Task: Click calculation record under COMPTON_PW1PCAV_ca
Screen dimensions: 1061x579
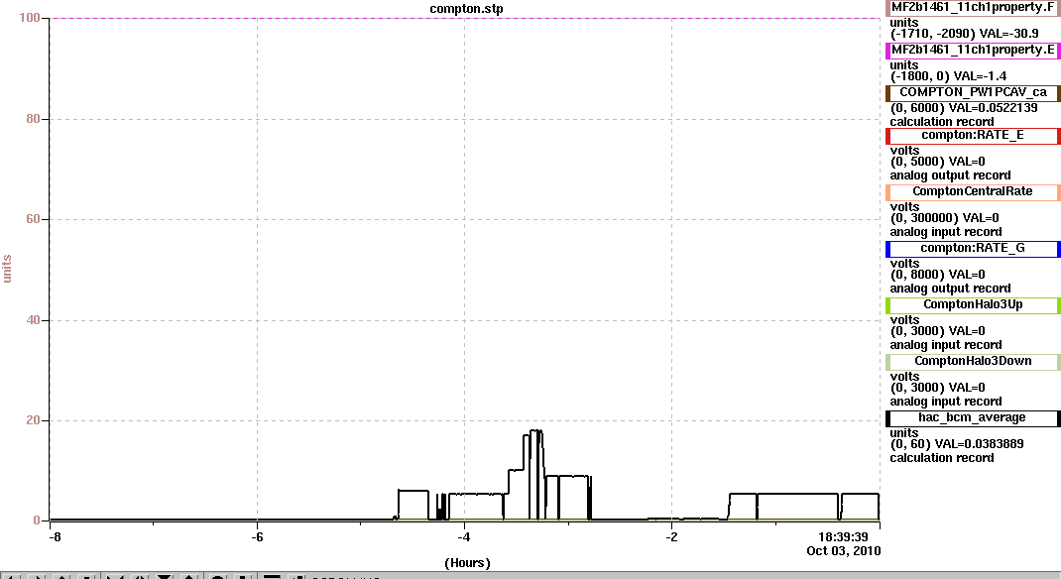Action: [x=941, y=122]
